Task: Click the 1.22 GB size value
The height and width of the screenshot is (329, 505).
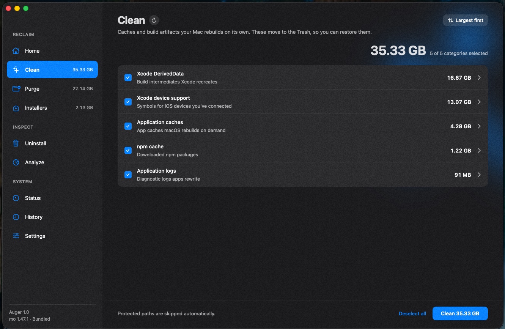Action: pyautogui.click(x=461, y=151)
